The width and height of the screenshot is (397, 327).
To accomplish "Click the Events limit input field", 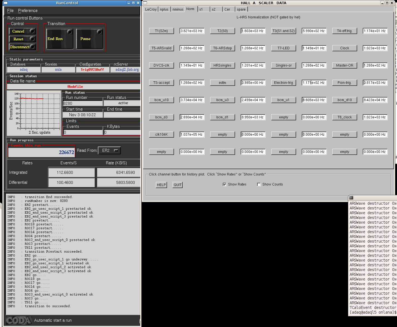I will [x=83, y=132].
